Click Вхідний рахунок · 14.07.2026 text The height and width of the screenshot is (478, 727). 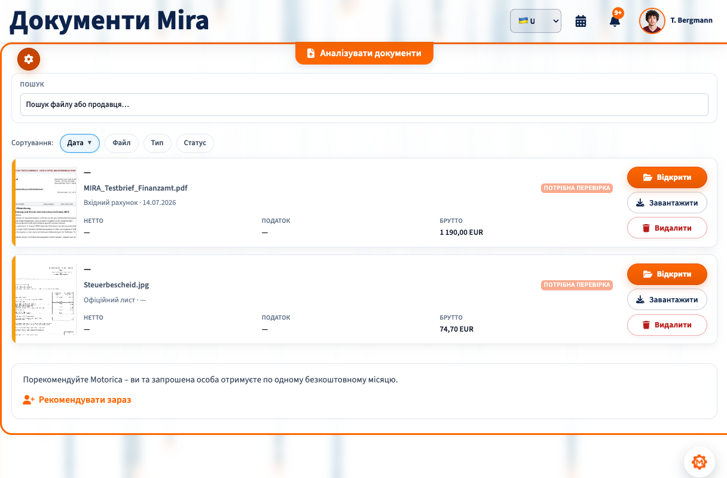tap(130, 203)
